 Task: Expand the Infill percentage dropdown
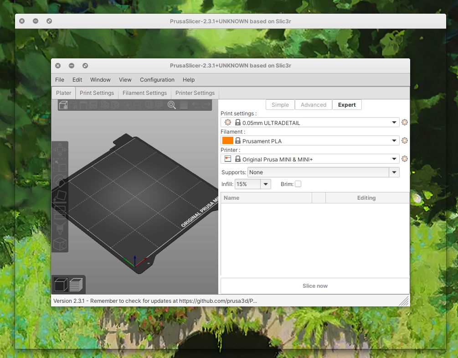point(264,184)
